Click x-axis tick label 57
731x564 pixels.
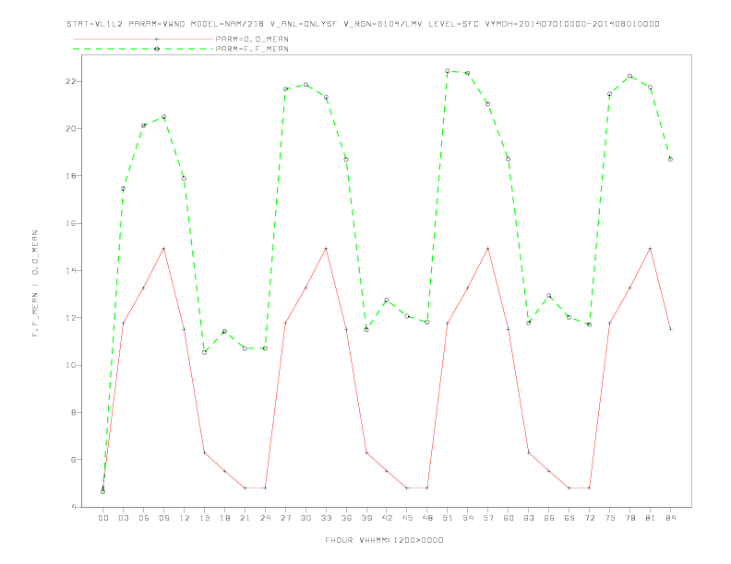point(488,518)
